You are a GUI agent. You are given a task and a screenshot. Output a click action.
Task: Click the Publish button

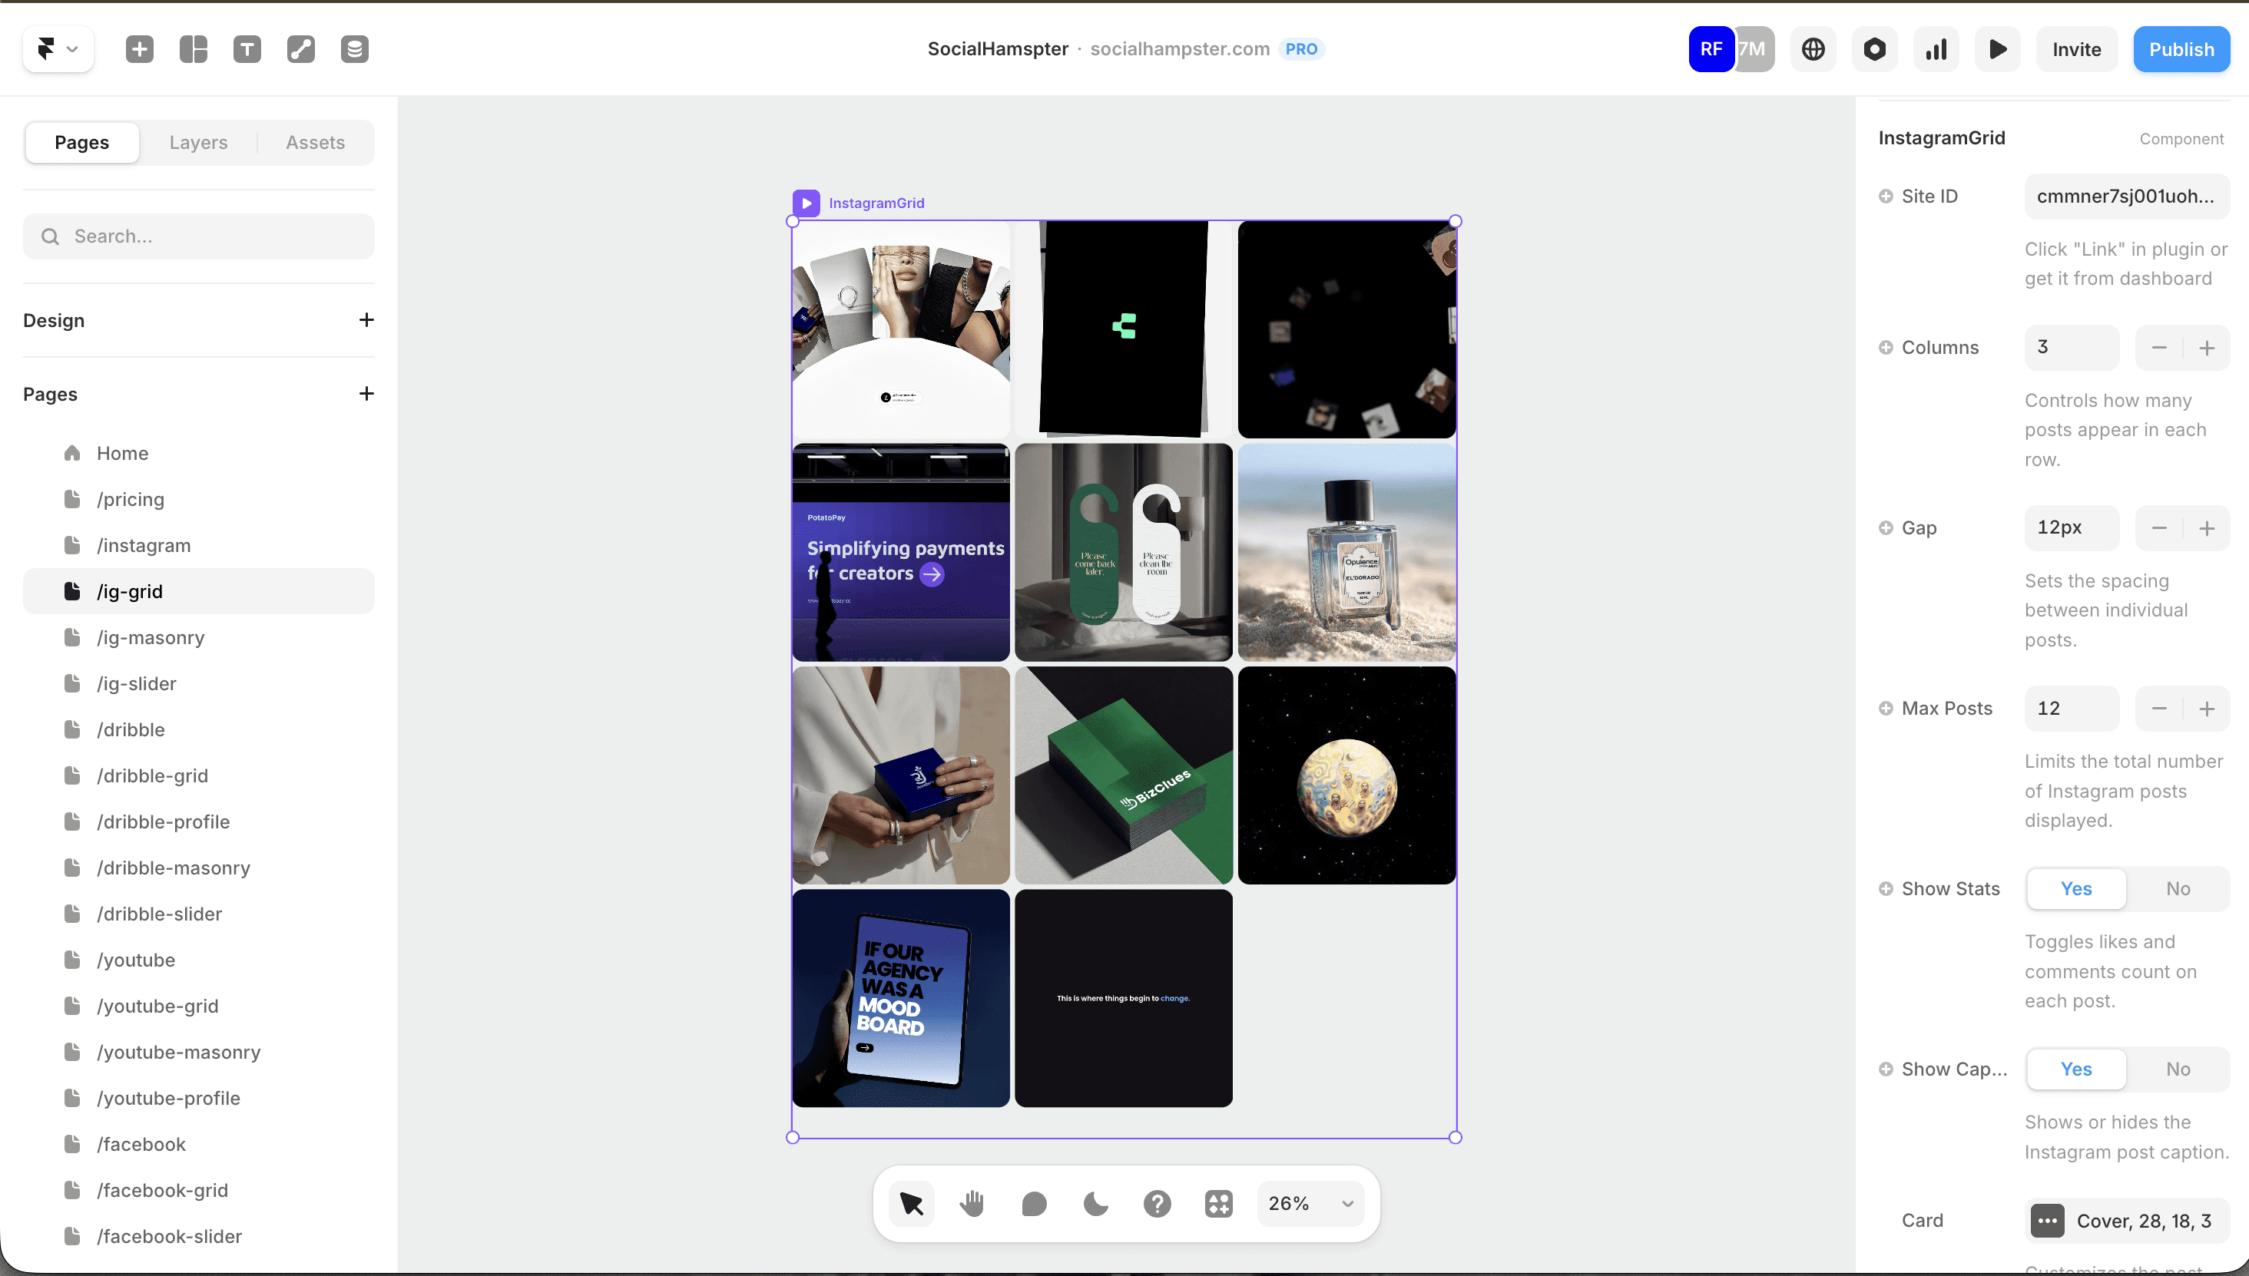pyautogui.click(x=2181, y=49)
